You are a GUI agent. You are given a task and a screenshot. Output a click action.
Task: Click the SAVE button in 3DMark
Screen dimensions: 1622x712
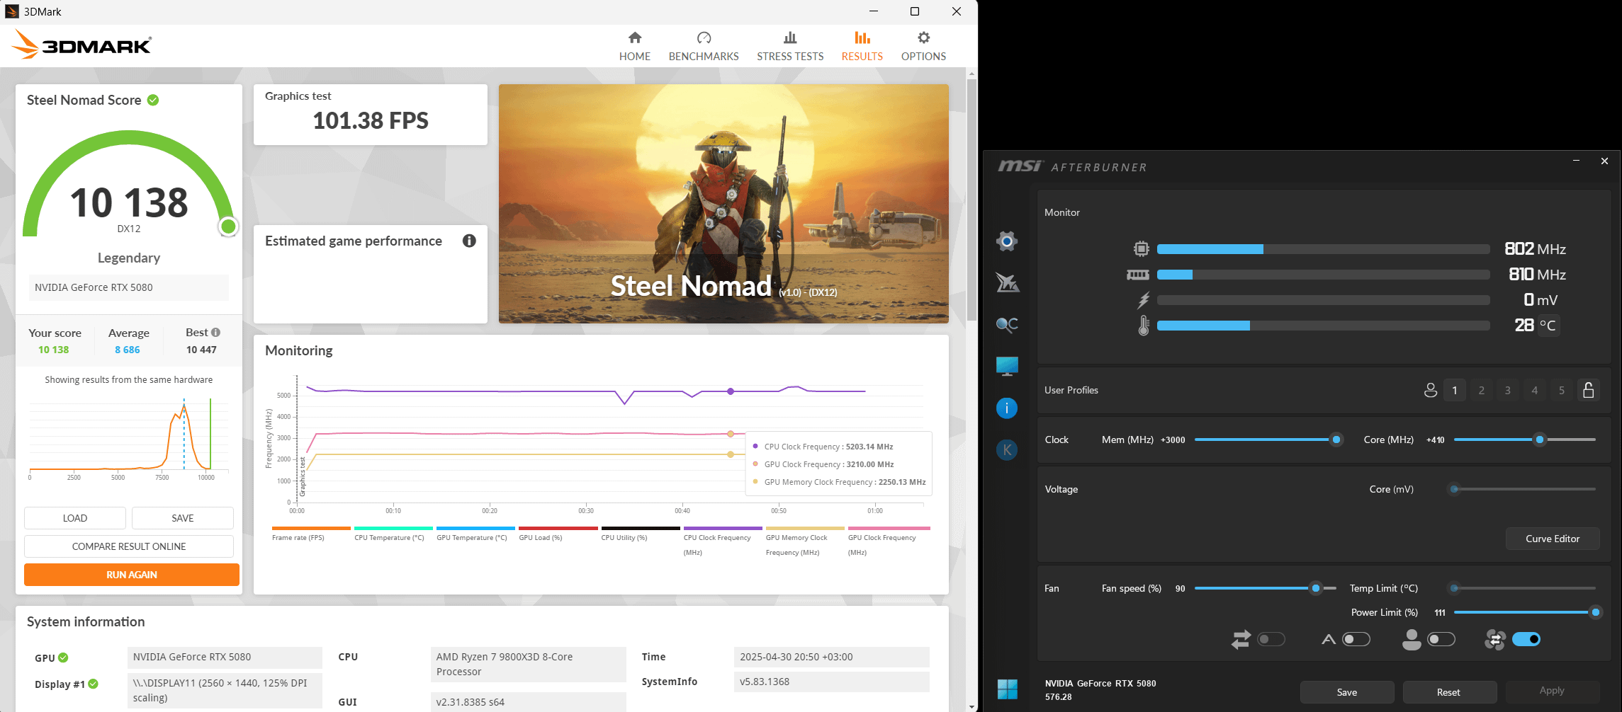183,518
